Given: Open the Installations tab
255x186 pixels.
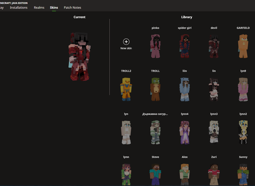Looking at the screenshot, I should tap(19, 8).
